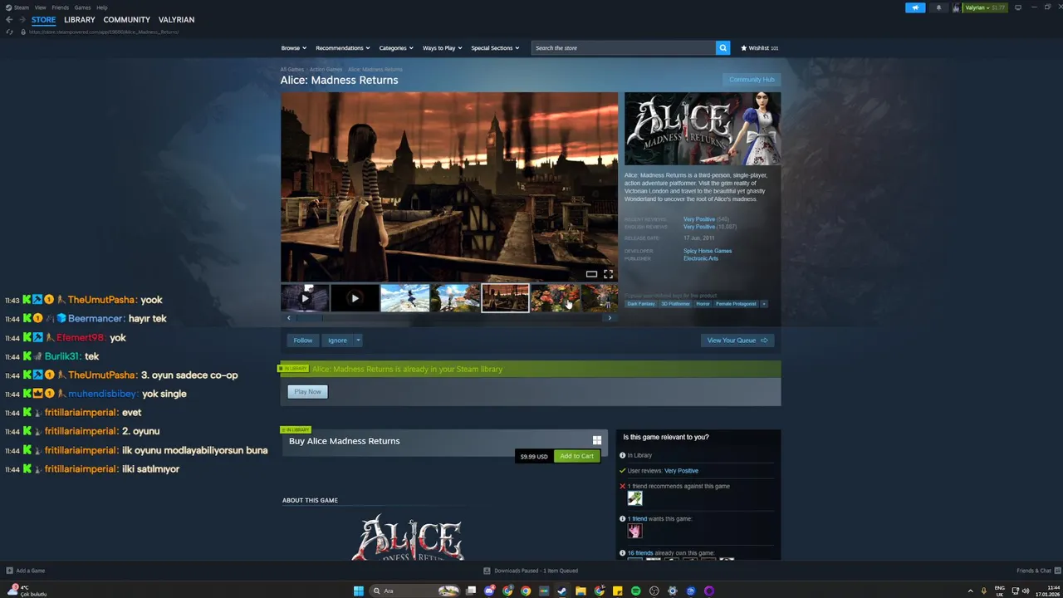
Task: Open the Electronic Arts publisher link
Action: pos(701,258)
